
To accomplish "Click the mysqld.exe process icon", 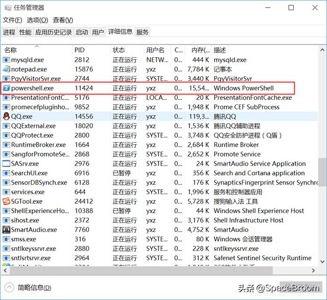I will coord(6,60).
